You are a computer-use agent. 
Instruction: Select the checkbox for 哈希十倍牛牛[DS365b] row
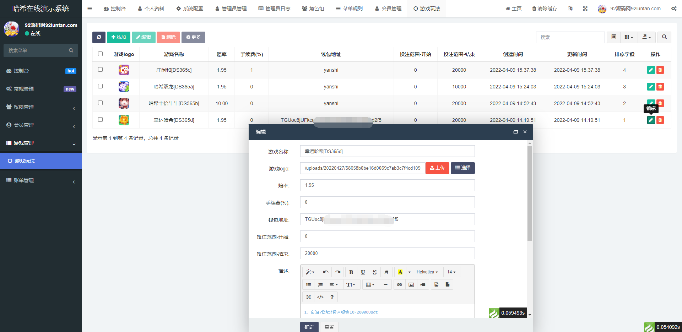click(100, 103)
